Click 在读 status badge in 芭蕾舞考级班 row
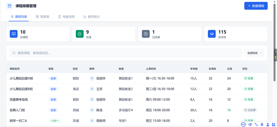 249,99
